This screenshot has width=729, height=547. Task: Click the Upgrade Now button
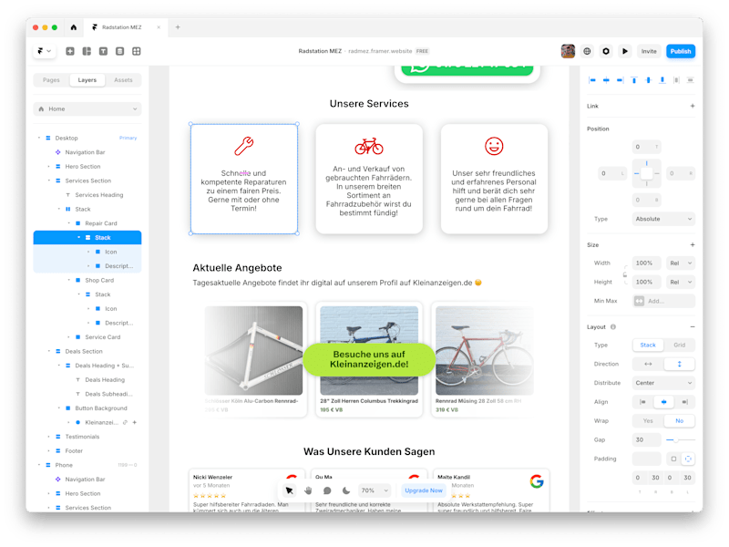pos(424,490)
